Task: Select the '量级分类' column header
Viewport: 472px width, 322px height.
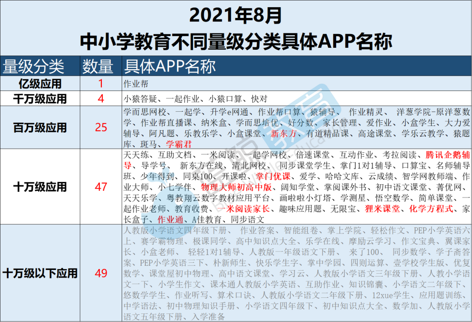Action: [x=34, y=67]
